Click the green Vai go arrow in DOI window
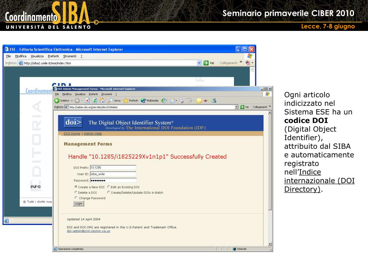This screenshot has height=276, width=368. pos(242,107)
